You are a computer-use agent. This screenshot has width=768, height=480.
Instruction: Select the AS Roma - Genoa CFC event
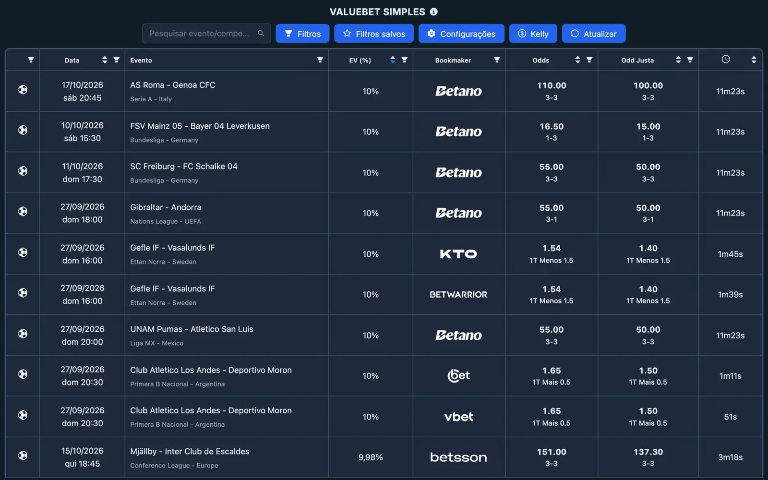173,85
